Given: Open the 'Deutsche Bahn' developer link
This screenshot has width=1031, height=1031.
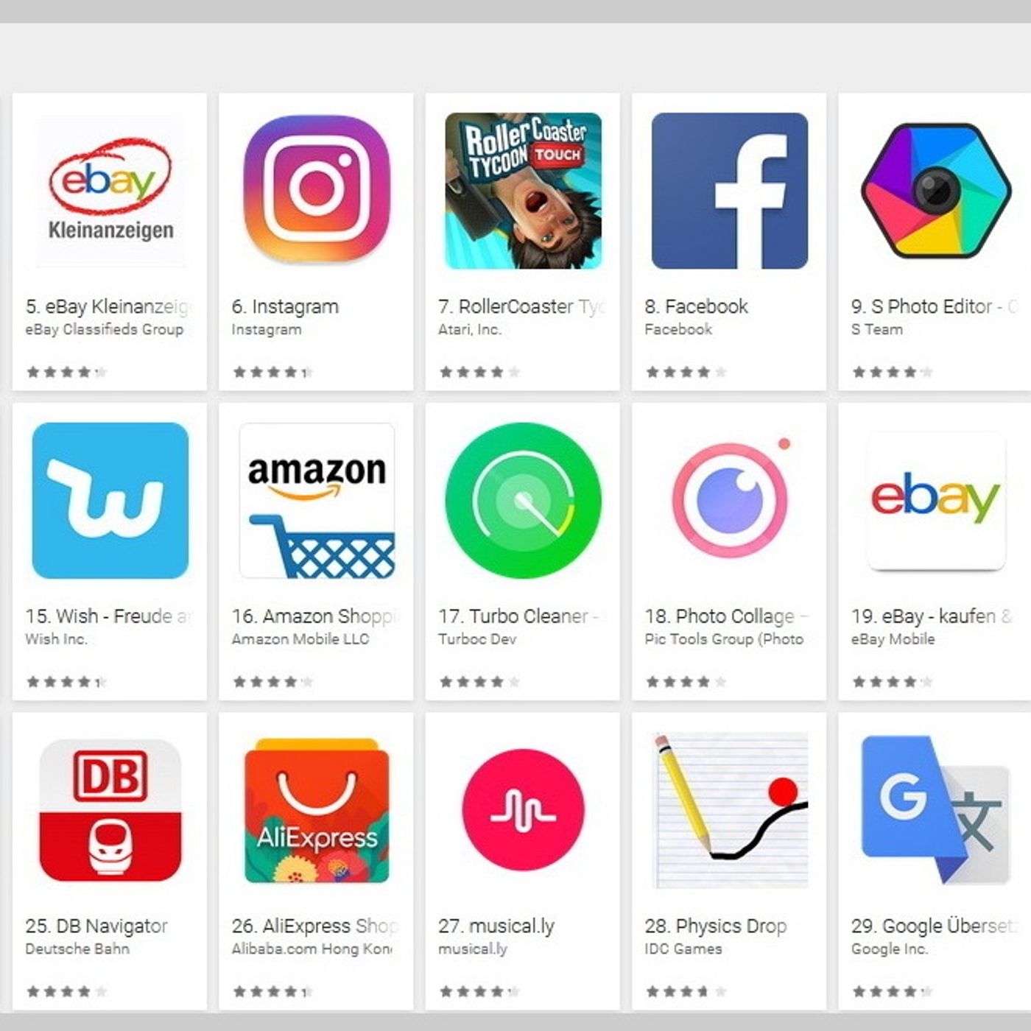Looking at the screenshot, I should click(x=77, y=949).
